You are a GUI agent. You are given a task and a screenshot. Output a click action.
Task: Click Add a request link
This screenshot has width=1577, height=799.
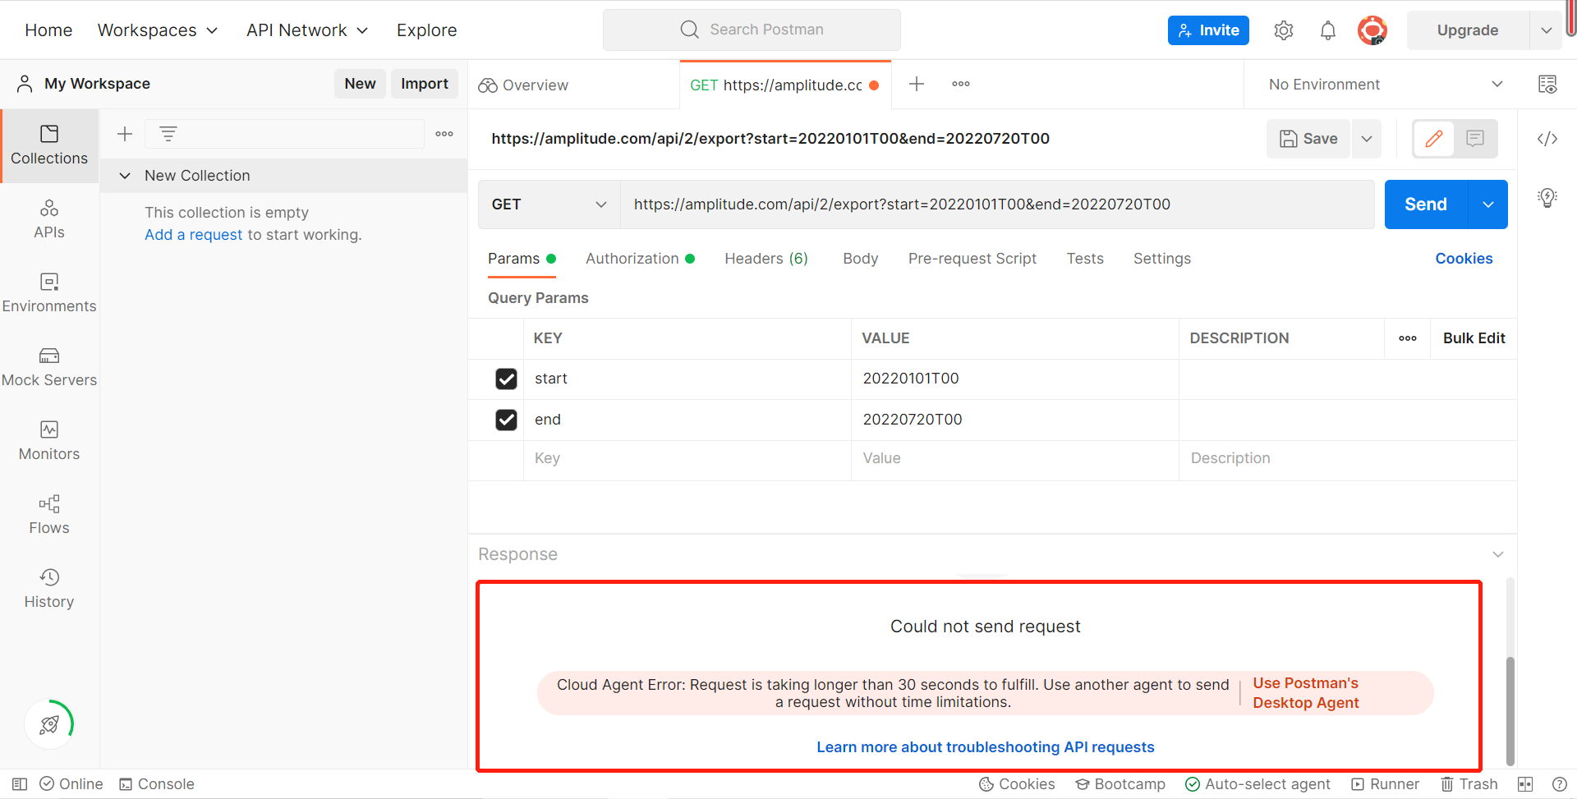click(x=194, y=235)
